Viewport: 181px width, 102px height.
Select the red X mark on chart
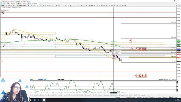[130, 40]
